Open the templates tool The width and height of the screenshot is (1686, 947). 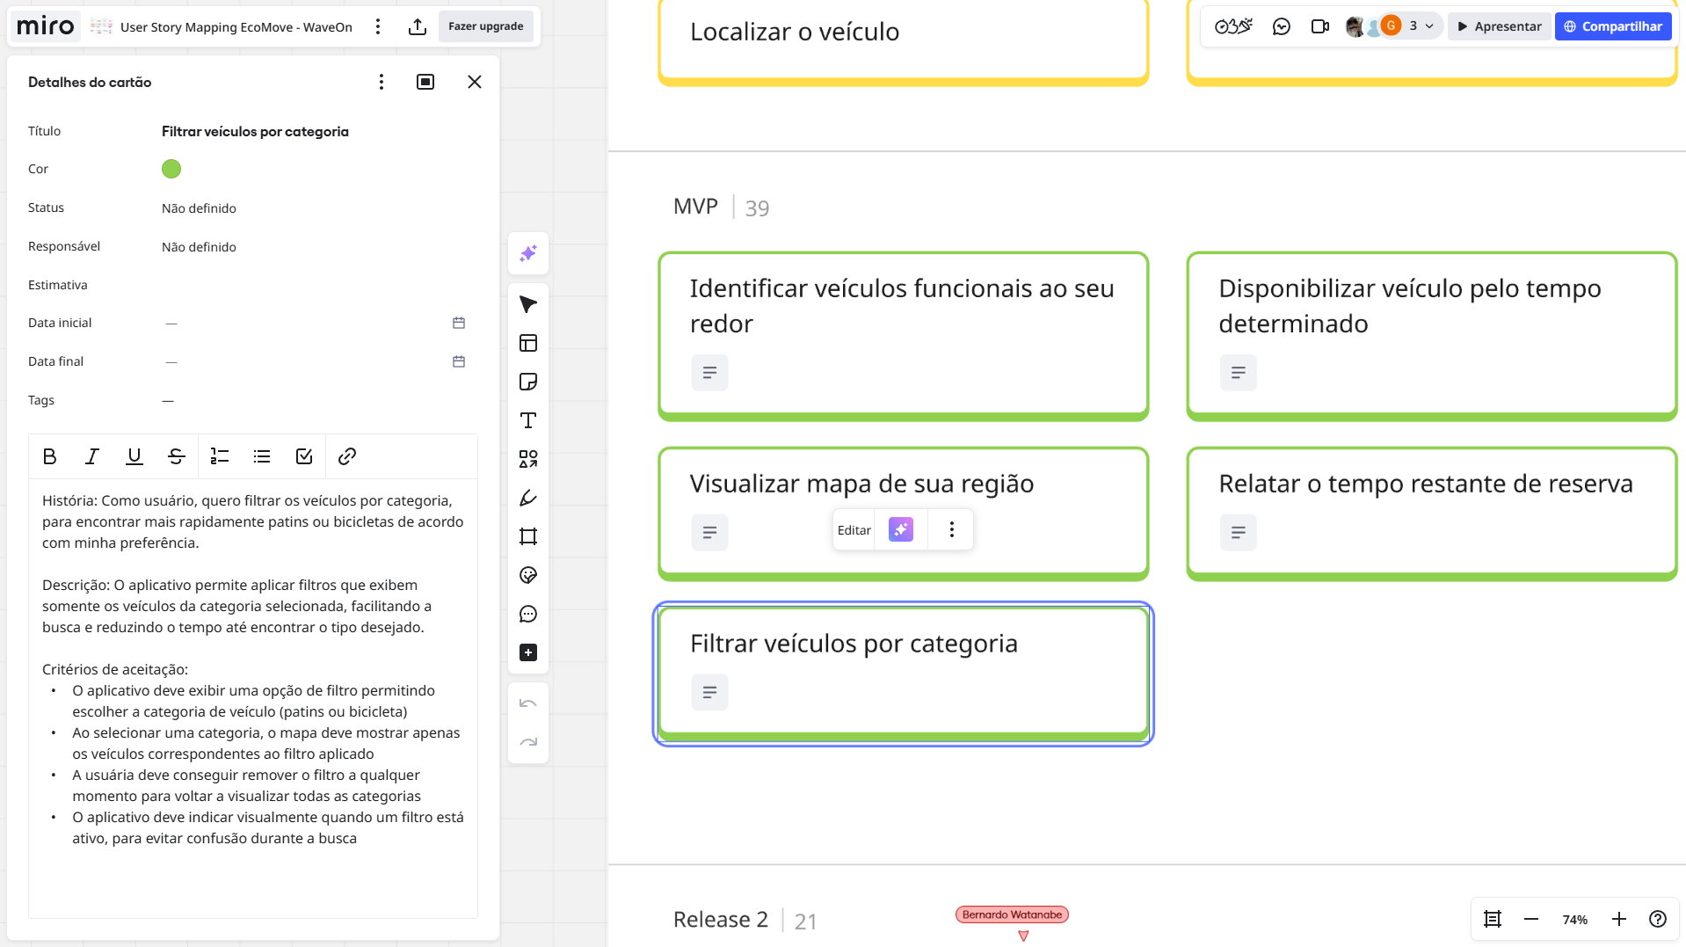point(528,343)
